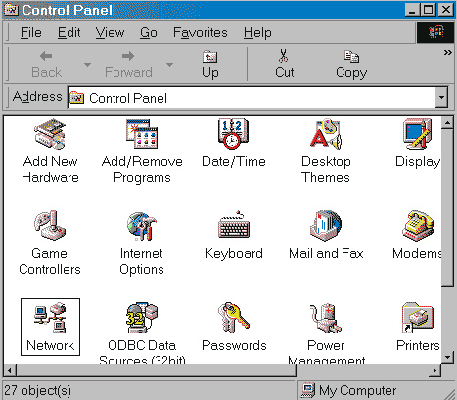
Task: Select the ODBC Data Sources icon
Action: pyautogui.click(x=142, y=318)
